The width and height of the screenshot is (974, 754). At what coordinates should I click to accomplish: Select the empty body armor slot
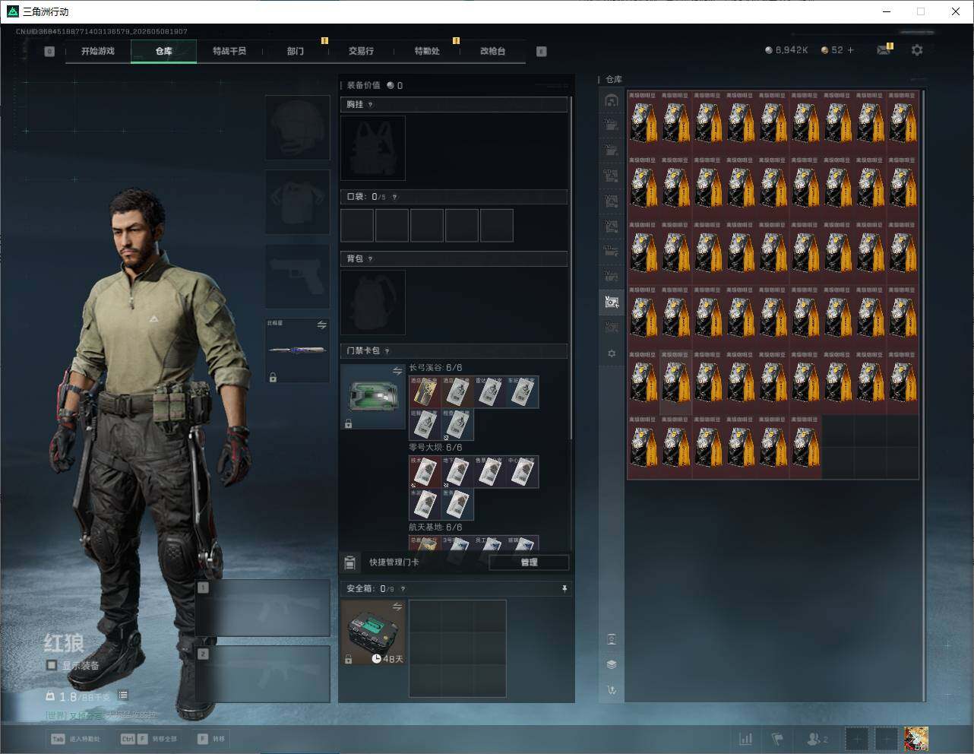(x=297, y=201)
